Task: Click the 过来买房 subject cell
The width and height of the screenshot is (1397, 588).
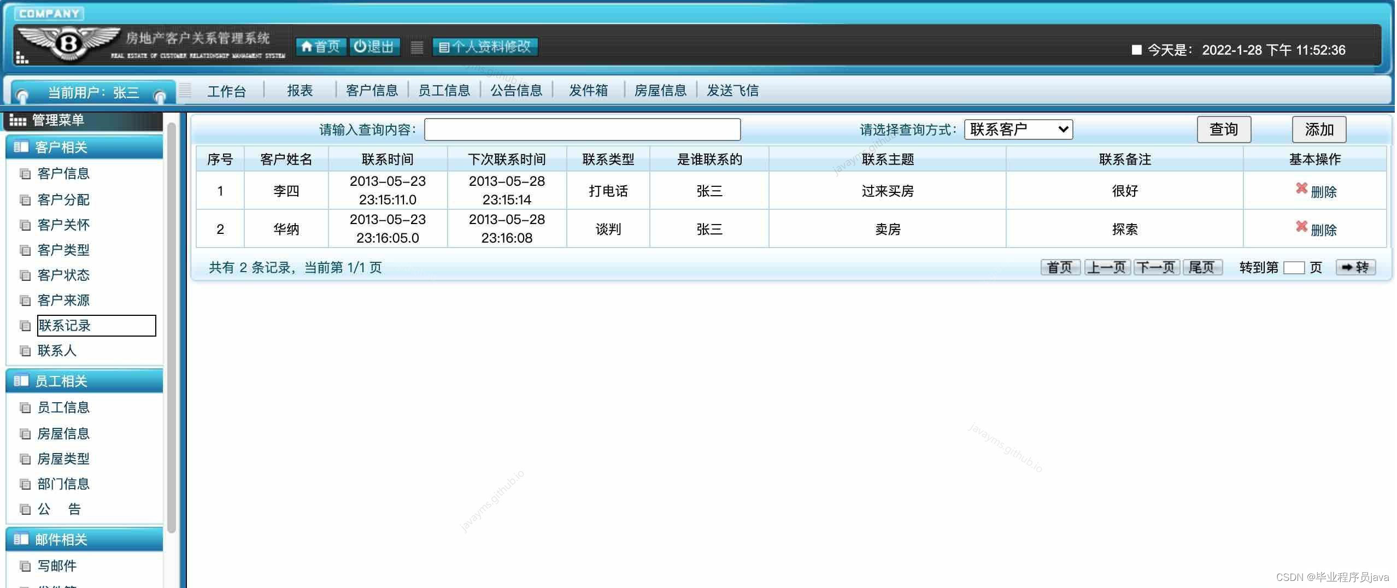Action: (888, 191)
